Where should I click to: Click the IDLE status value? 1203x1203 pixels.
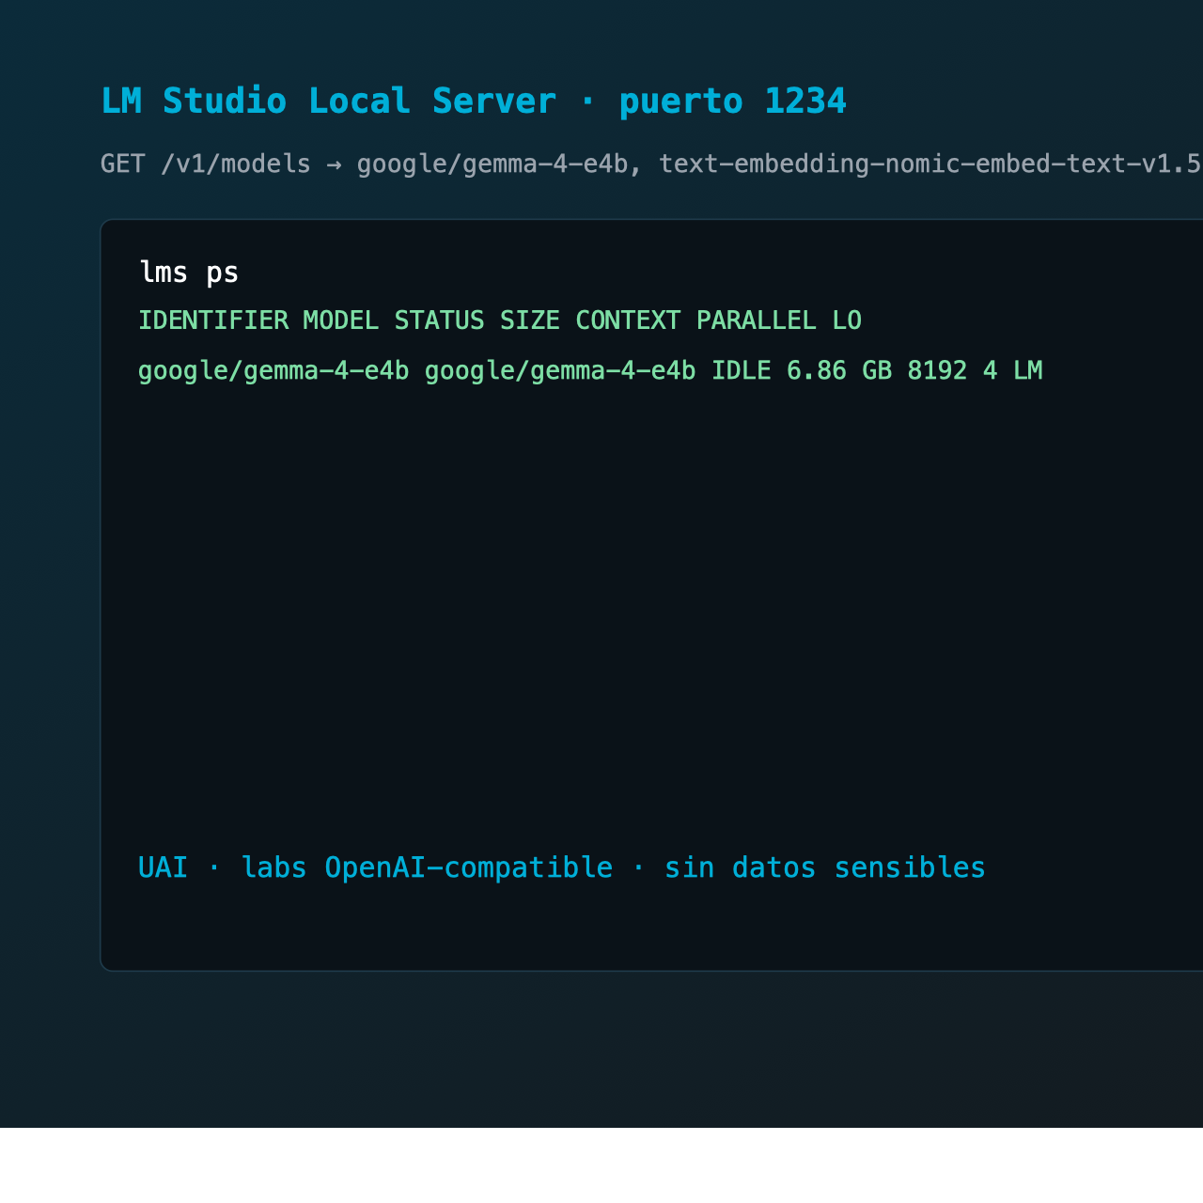click(x=742, y=370)
